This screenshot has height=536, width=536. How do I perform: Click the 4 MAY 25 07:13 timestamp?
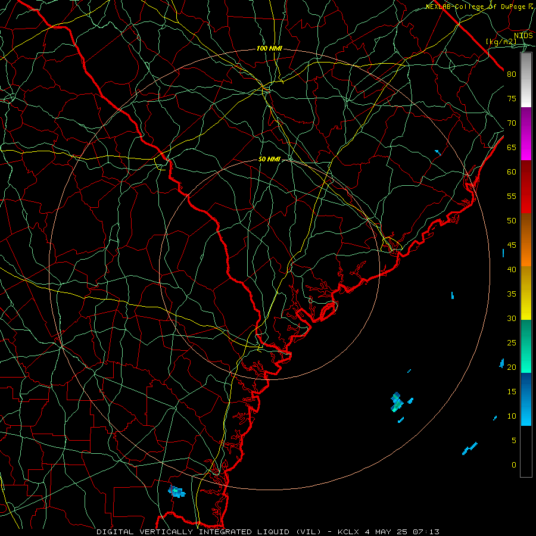coord(403,532)
